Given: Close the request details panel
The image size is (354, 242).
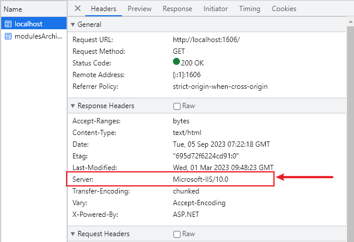Looking at the screenshot, I should click(78, 9).
